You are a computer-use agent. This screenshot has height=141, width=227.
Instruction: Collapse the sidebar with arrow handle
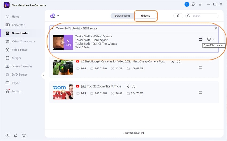click(x=44, y=75)
